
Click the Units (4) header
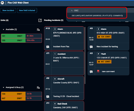pos(4,20)
